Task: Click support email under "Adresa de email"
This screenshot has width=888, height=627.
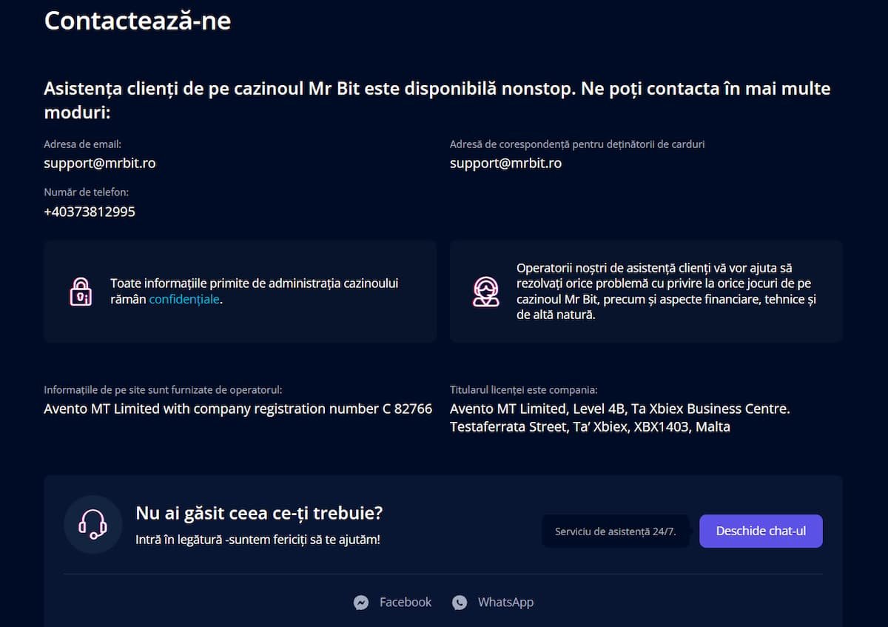Action: [100, 164]
